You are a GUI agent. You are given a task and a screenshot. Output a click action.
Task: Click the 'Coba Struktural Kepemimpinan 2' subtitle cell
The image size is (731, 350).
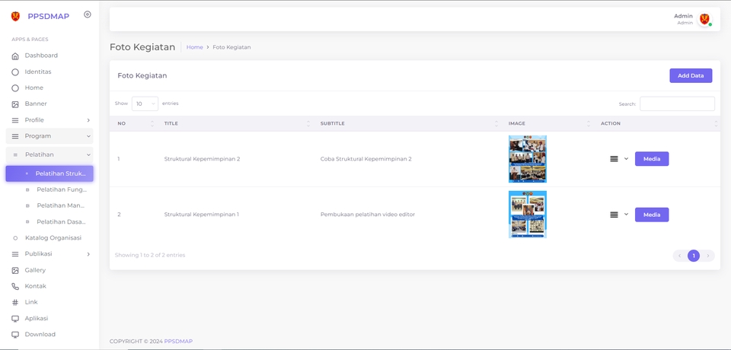[366, 159]
